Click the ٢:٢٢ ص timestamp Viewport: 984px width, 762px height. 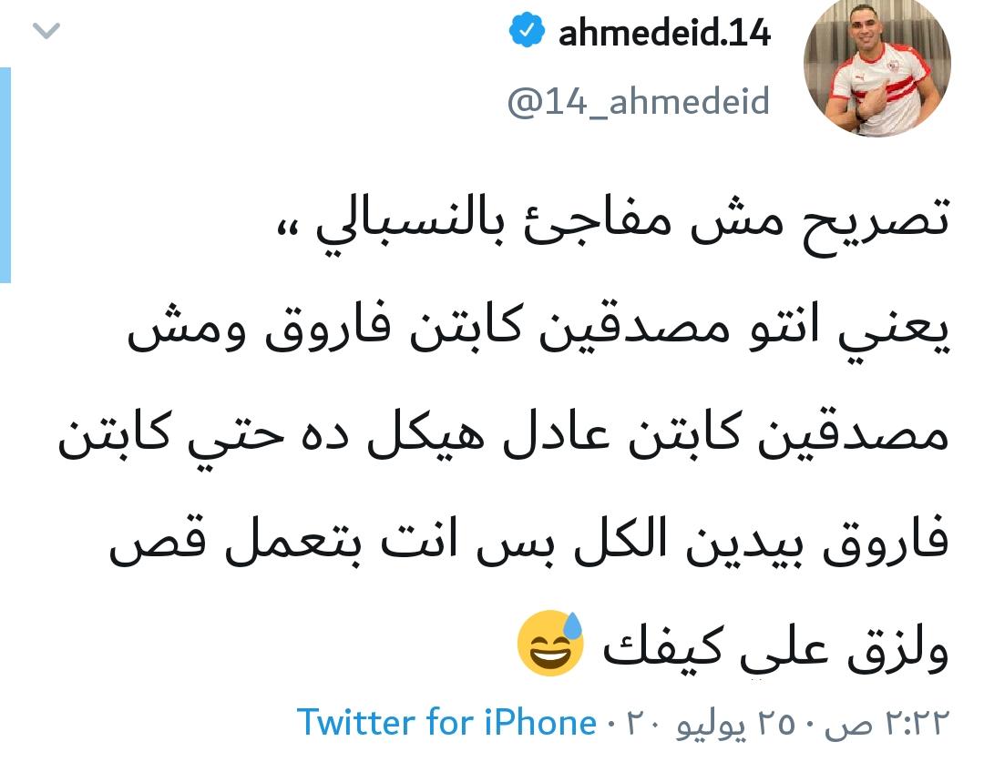[887, 723]
